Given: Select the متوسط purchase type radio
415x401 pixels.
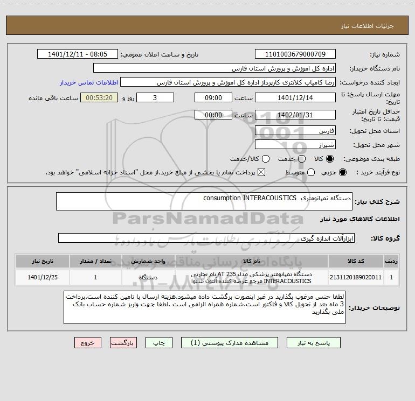Looking at the screenshot, I should point(311,172).
